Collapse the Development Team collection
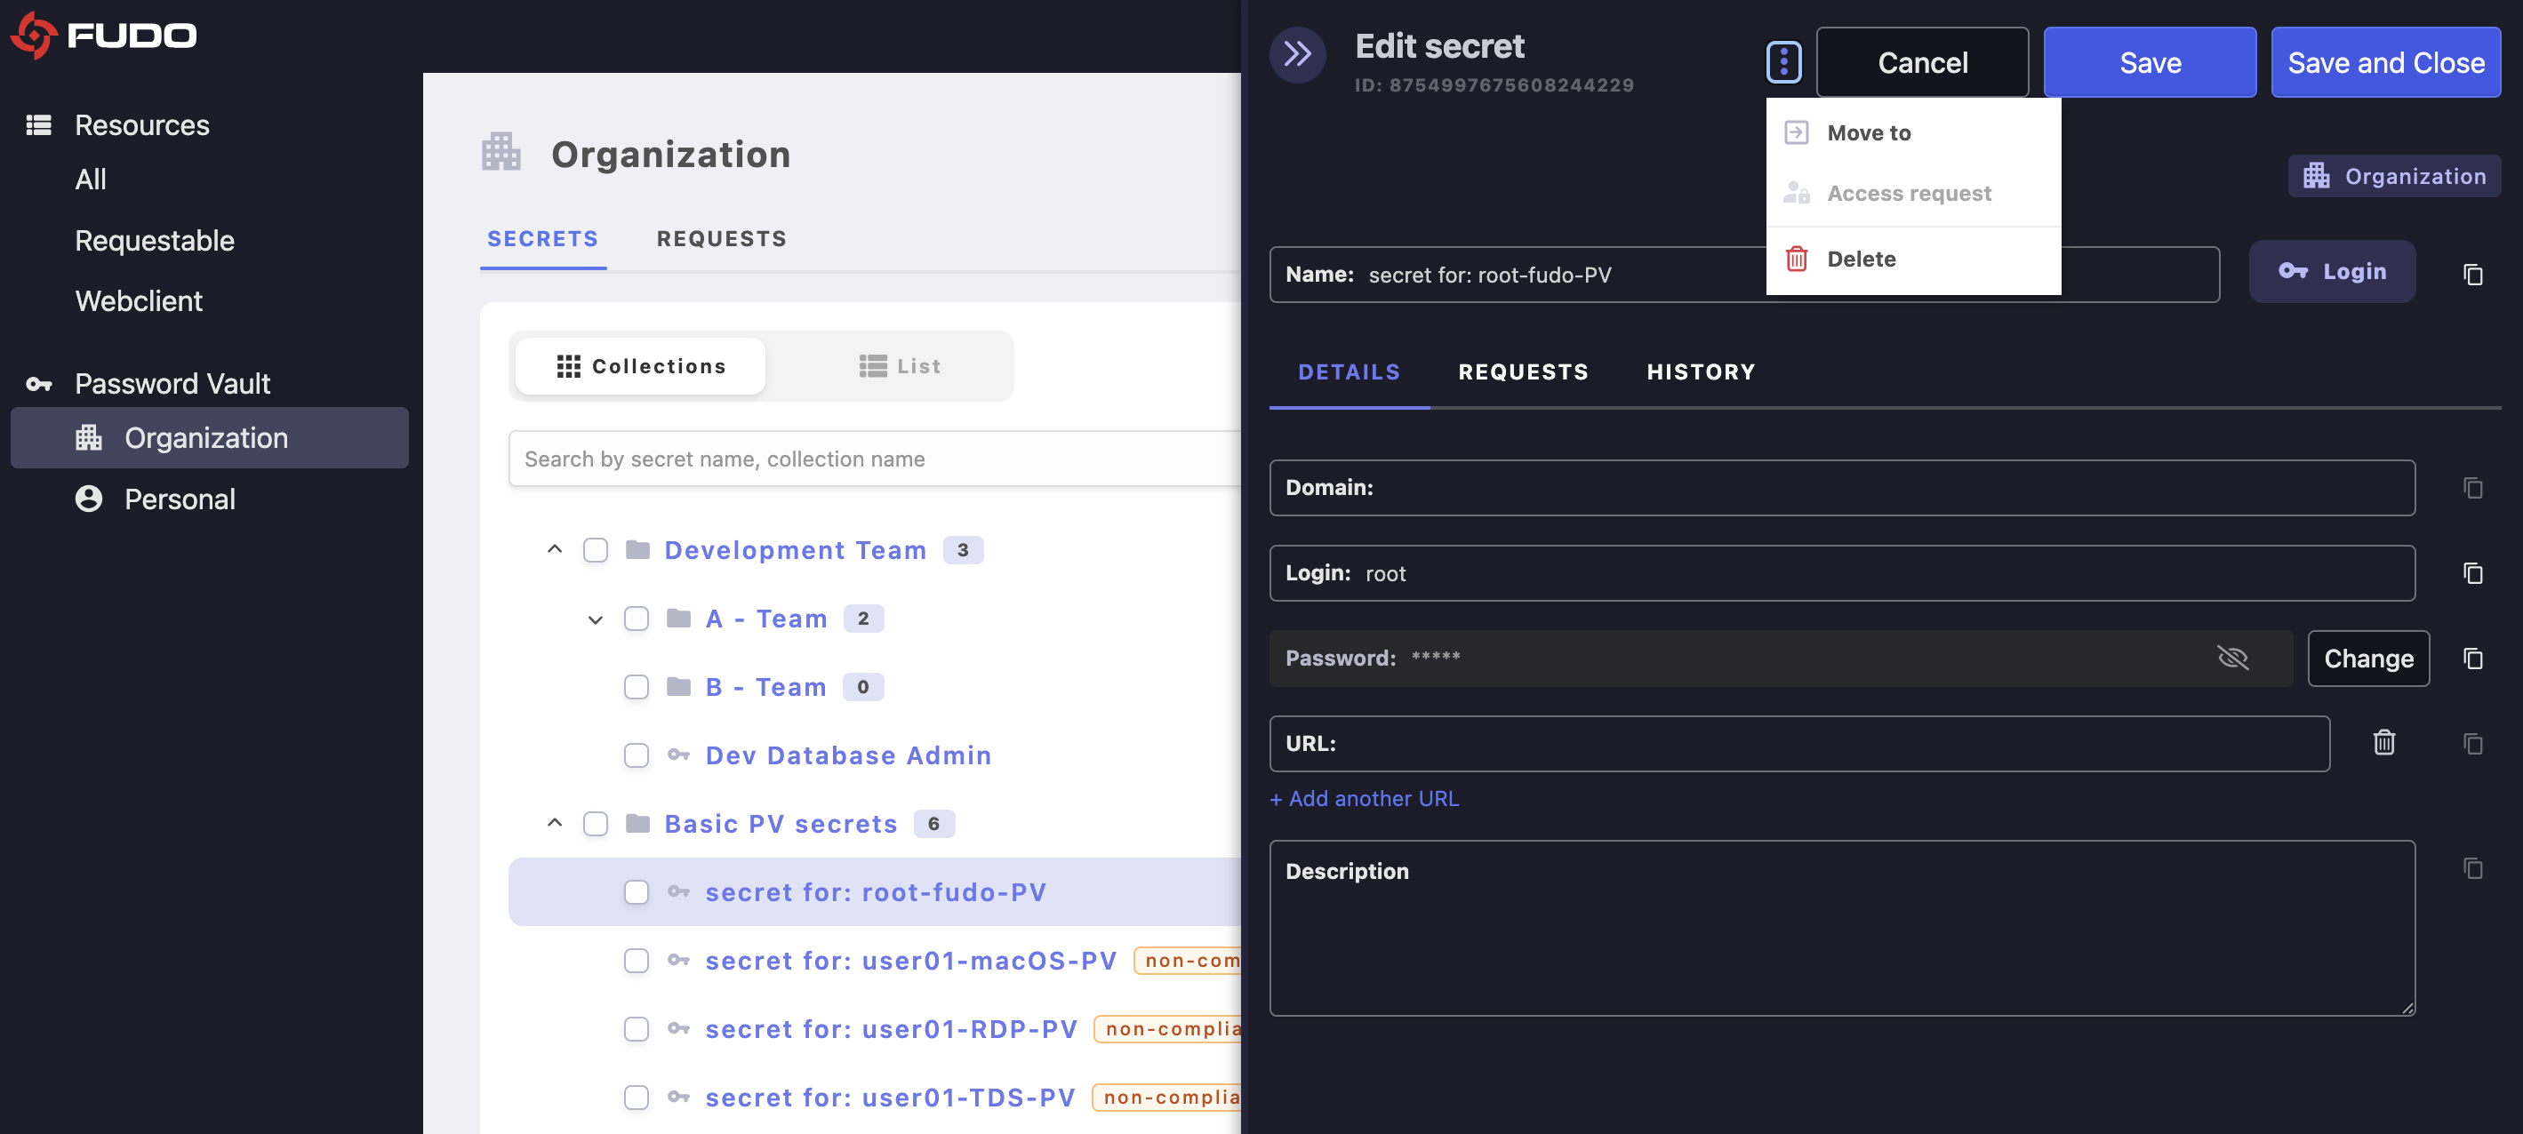Screen dimensions: 2523x1134 coord(555,548)
